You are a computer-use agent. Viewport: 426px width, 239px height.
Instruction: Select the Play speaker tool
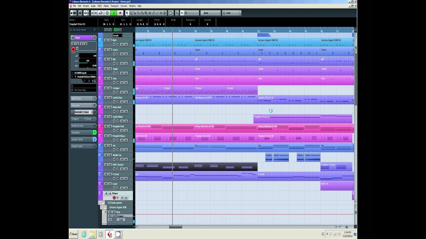click(x=161, y=13)
